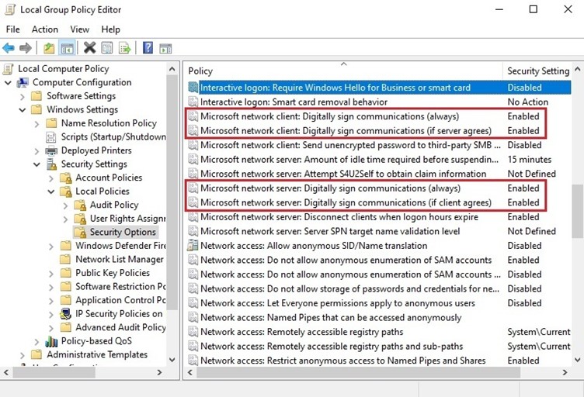This screenshot has width=584, height=397.
Task: Click the Properties toolbar icon
Action: click(x=107, y=48)
